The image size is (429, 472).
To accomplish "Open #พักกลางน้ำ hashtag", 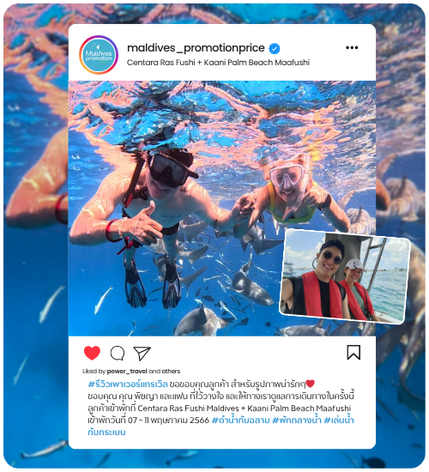I will 297,420.
